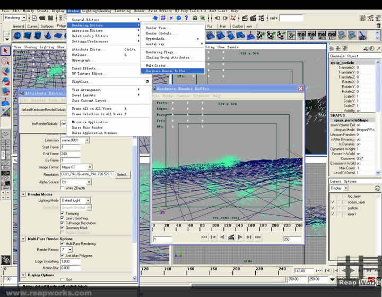The width and height of the screenshot is (382, 297).
Task: Create a polygon cube from shelf
Action: [28, 36]
